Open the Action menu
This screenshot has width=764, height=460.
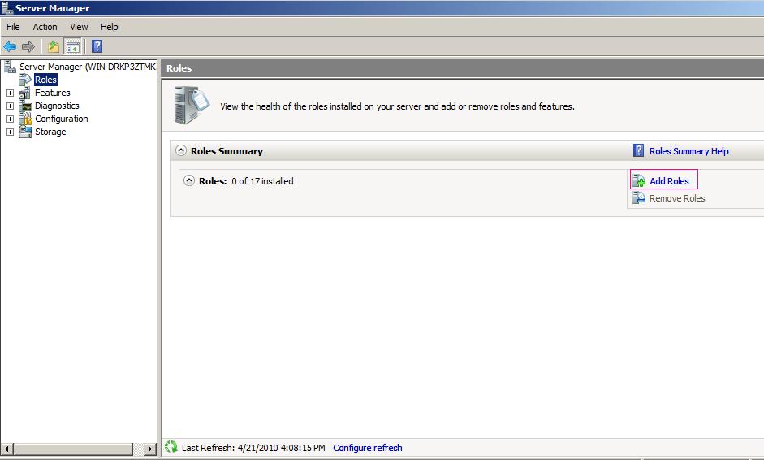(x=45, y=27)
